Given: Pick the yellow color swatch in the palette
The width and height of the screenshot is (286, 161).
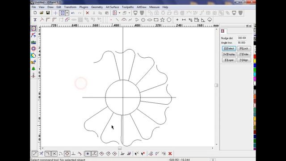Looking at the screenshot, I should pyautogui.click(x=255, y=61).
